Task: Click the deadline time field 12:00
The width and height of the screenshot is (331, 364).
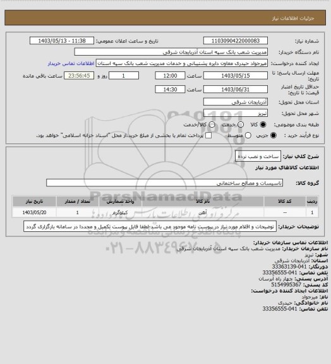Action: (x=170, y=76)
